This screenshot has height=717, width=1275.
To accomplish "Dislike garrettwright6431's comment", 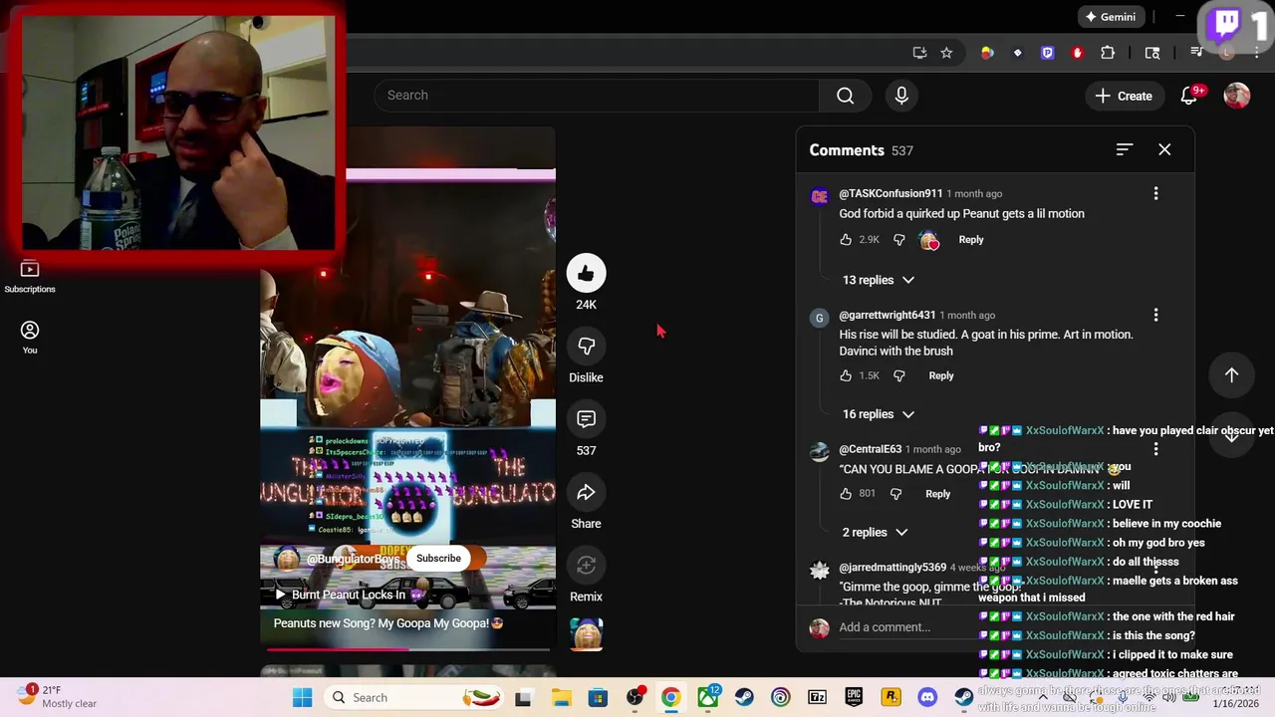I will point(898,376).
